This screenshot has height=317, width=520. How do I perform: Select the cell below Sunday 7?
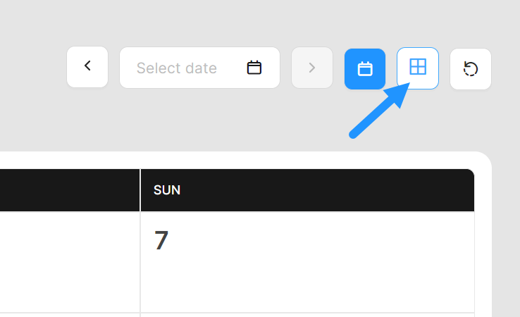click(307, 315)
